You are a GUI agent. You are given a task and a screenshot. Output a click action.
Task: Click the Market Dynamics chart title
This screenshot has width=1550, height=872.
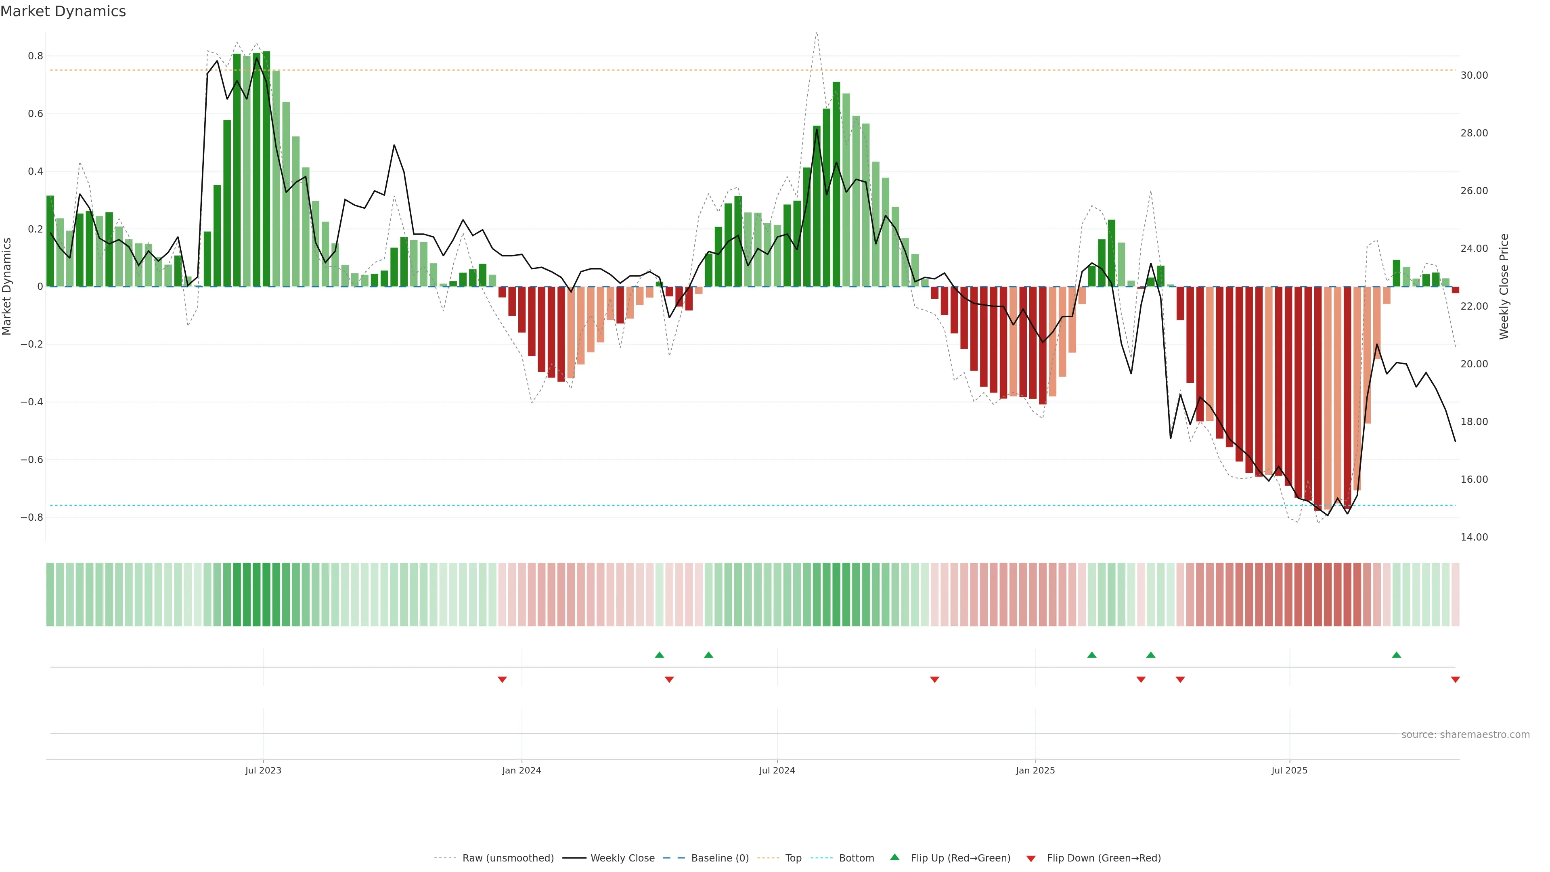[x=63, y=11]
